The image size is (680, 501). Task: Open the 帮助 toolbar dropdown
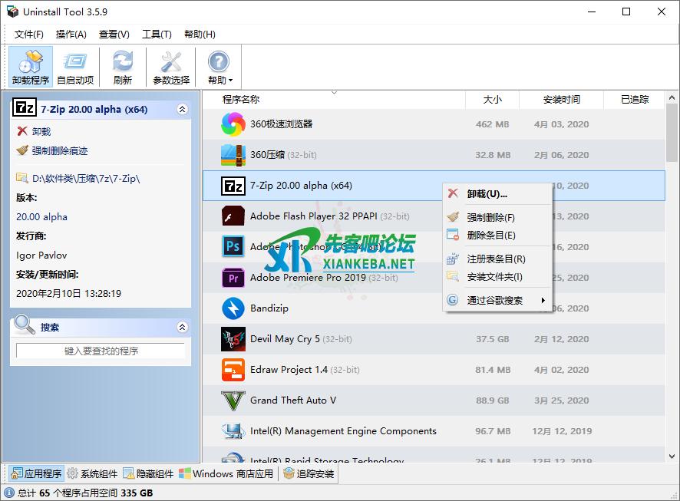pos(219,67)
